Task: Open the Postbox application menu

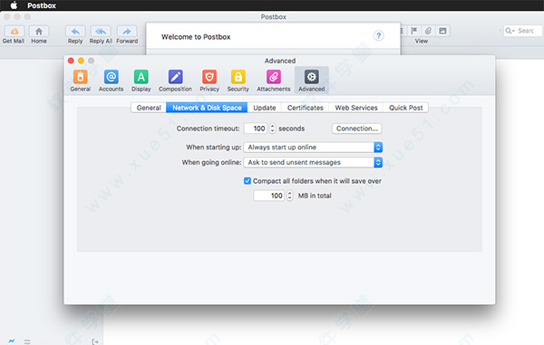Action: click(x=42, y=5)
